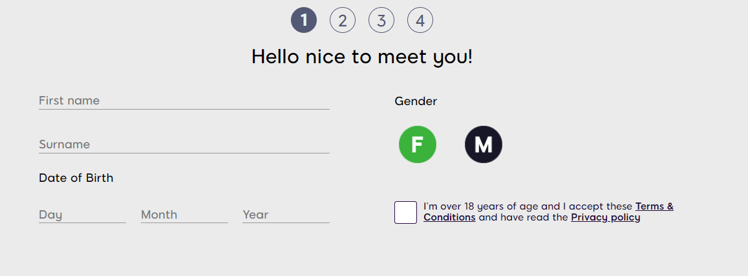Activate the Month birth date field
The height and width of the screenshot is (276, 748).
(184, 215)
